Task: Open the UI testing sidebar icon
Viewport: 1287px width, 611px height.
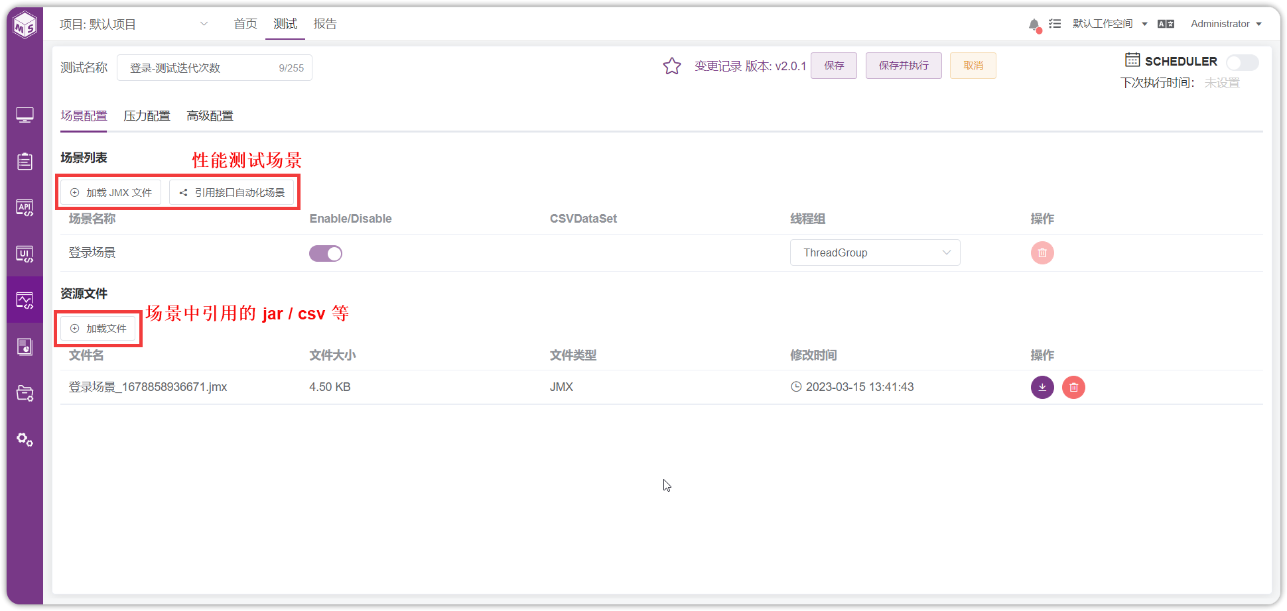Action: point(25,254)
